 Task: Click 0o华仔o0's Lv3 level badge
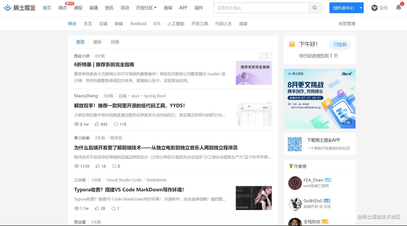pyautogui.click(x=327, y=201)
